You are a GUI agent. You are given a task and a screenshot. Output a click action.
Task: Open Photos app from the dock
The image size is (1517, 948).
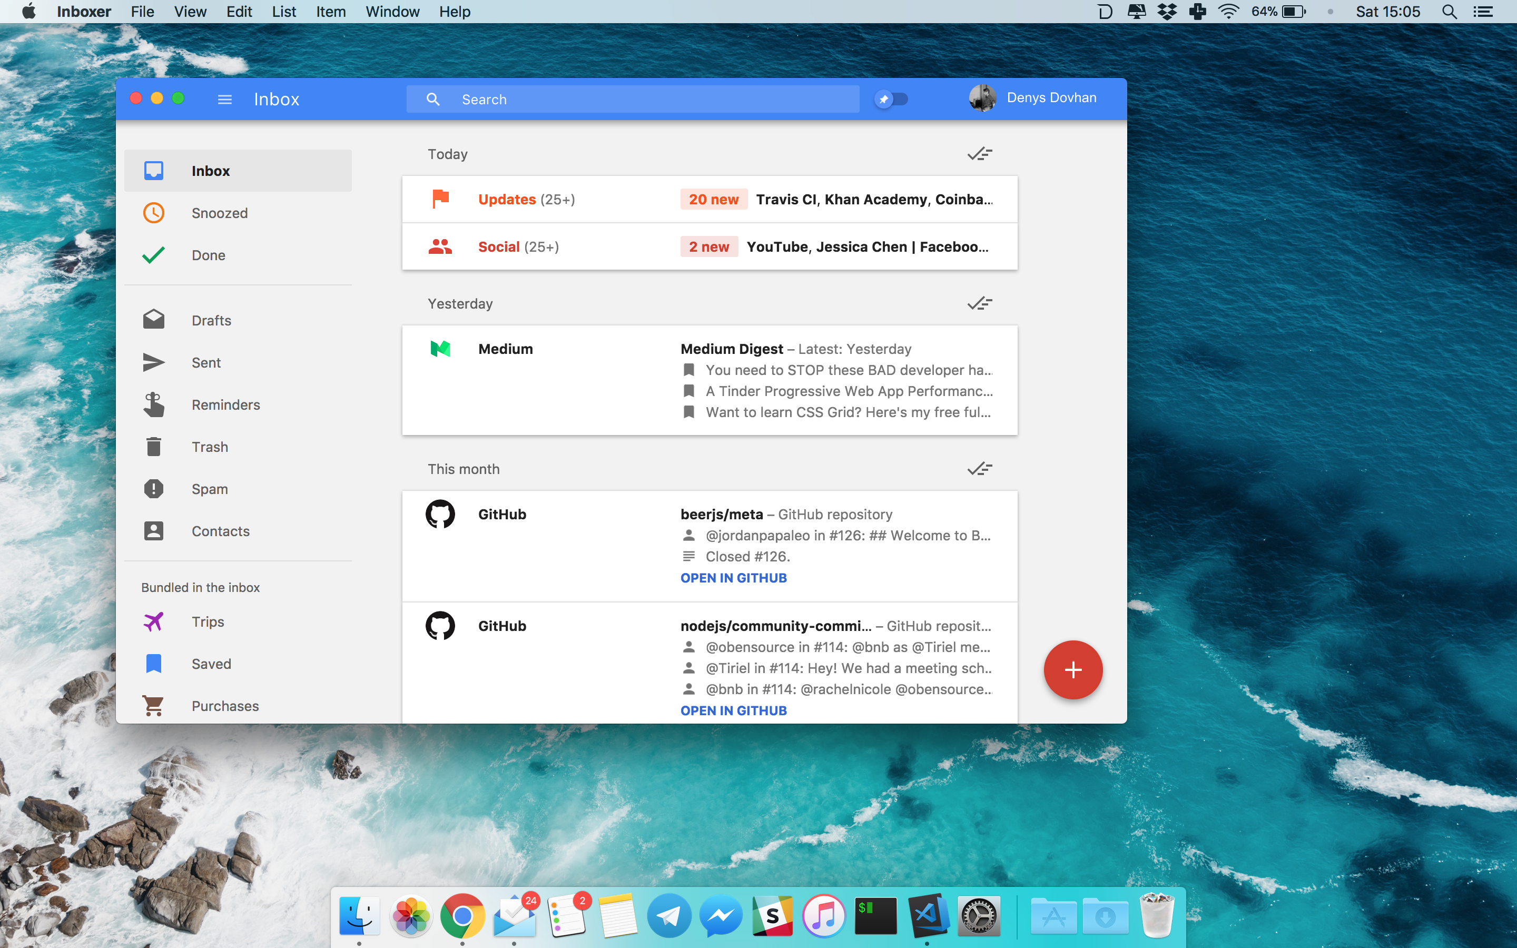pos(411,916)
